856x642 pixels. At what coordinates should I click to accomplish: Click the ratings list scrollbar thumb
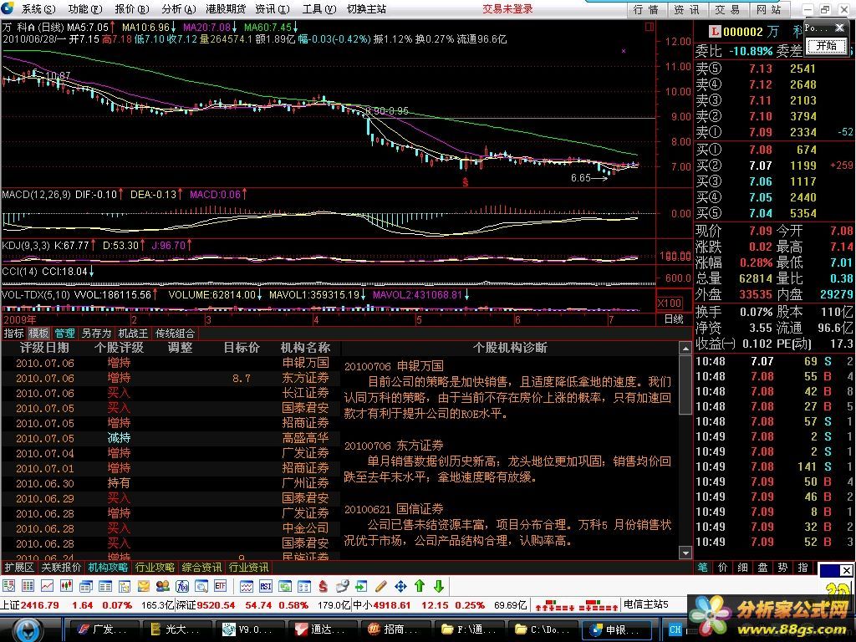[685, 385]
